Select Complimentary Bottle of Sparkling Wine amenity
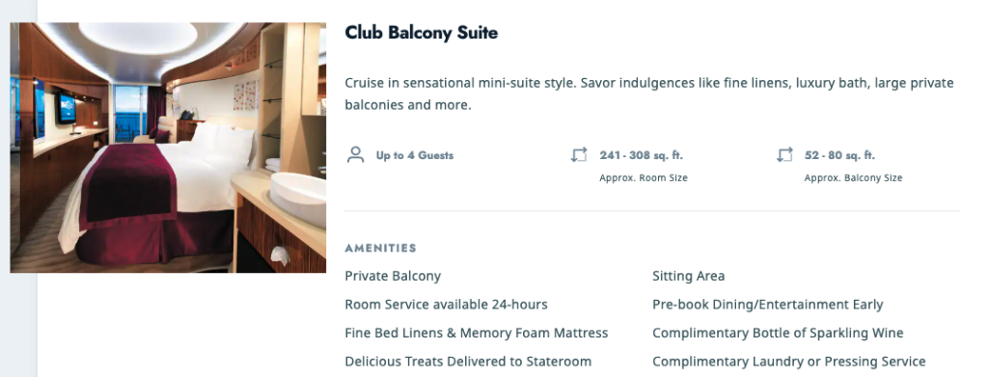This screenshot has width=988, height=377. (778, 333)
